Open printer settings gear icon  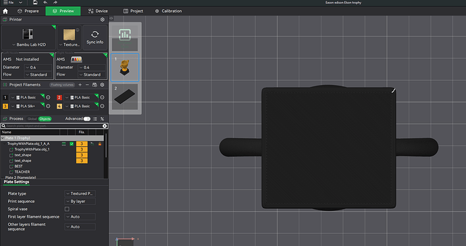click(103, 20)
